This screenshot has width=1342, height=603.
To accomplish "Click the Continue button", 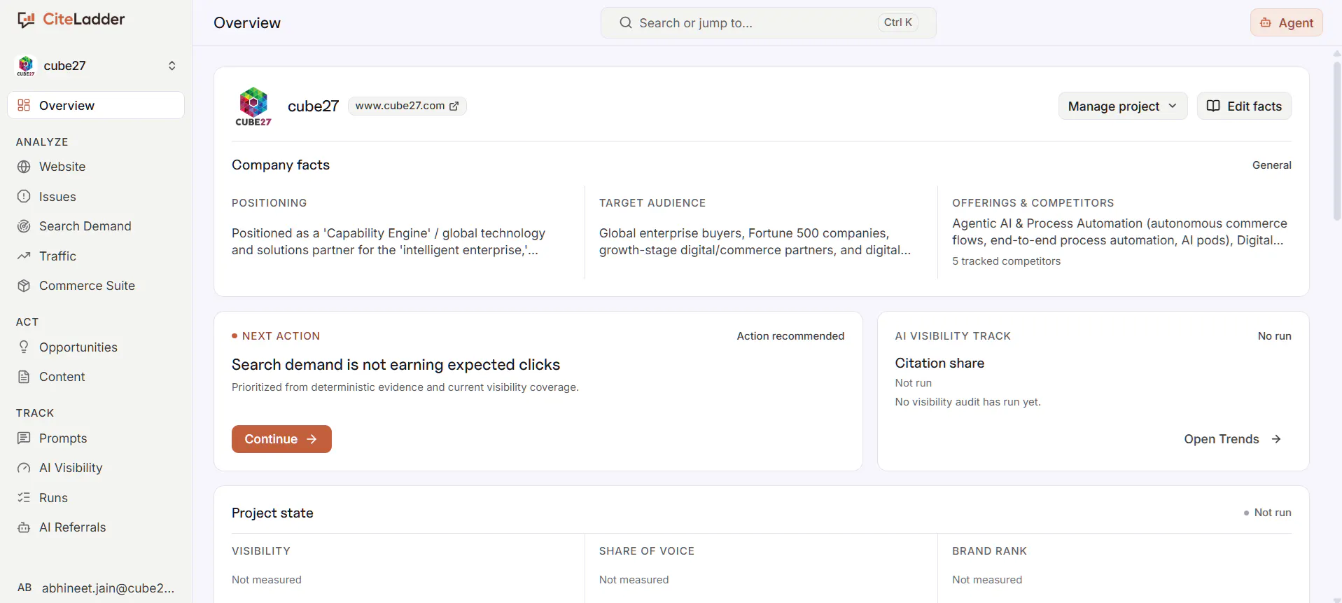I will coord(281,439).
